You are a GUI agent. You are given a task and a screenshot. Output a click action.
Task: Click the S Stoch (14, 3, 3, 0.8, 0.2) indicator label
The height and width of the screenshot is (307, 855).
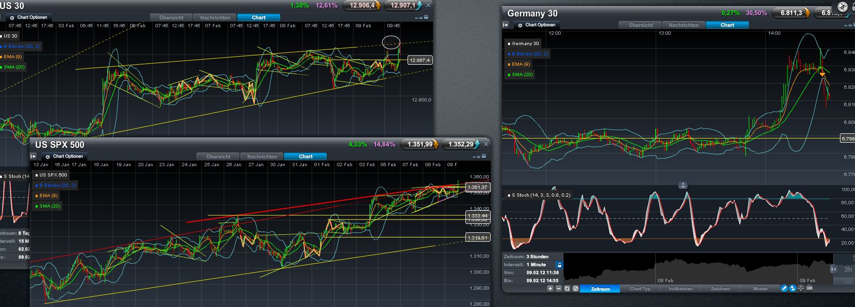tap(539, 195)
